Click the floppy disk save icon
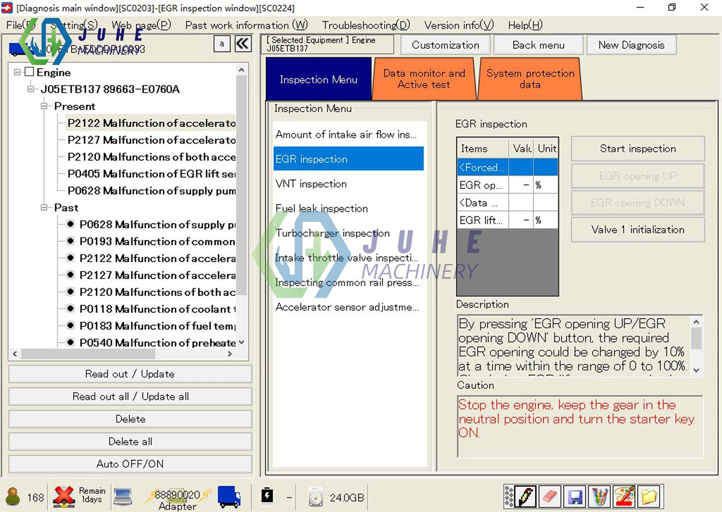The width and height of the screenshot is (722, 512). 575,497
